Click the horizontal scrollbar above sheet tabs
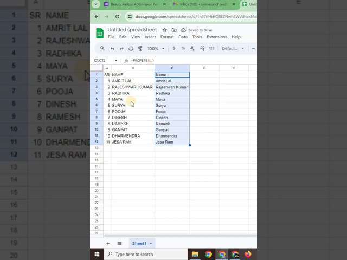 (x=181, y=236)
